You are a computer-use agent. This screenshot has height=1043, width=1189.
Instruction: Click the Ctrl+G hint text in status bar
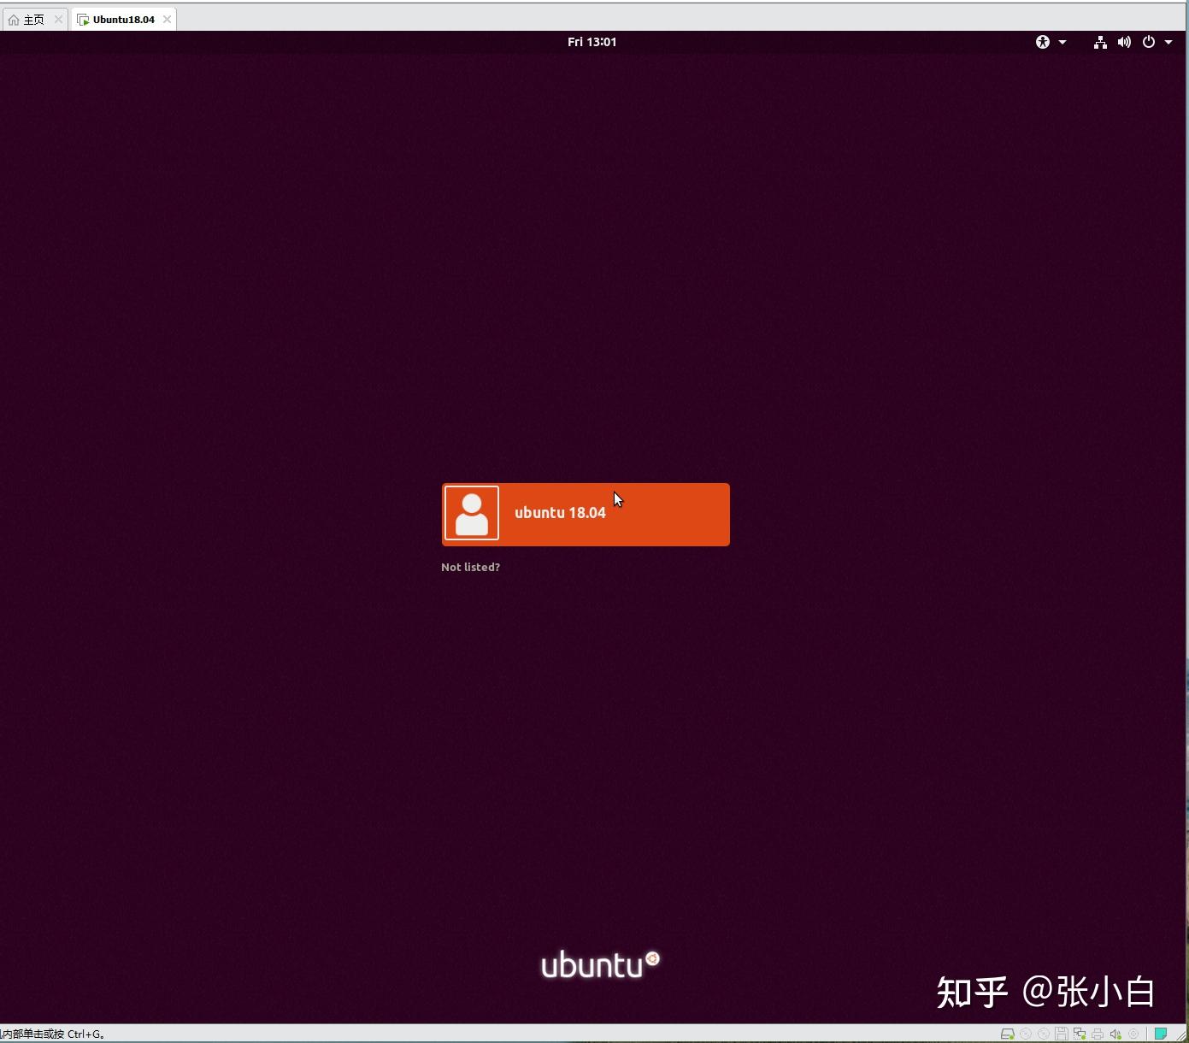(52, 1034)
